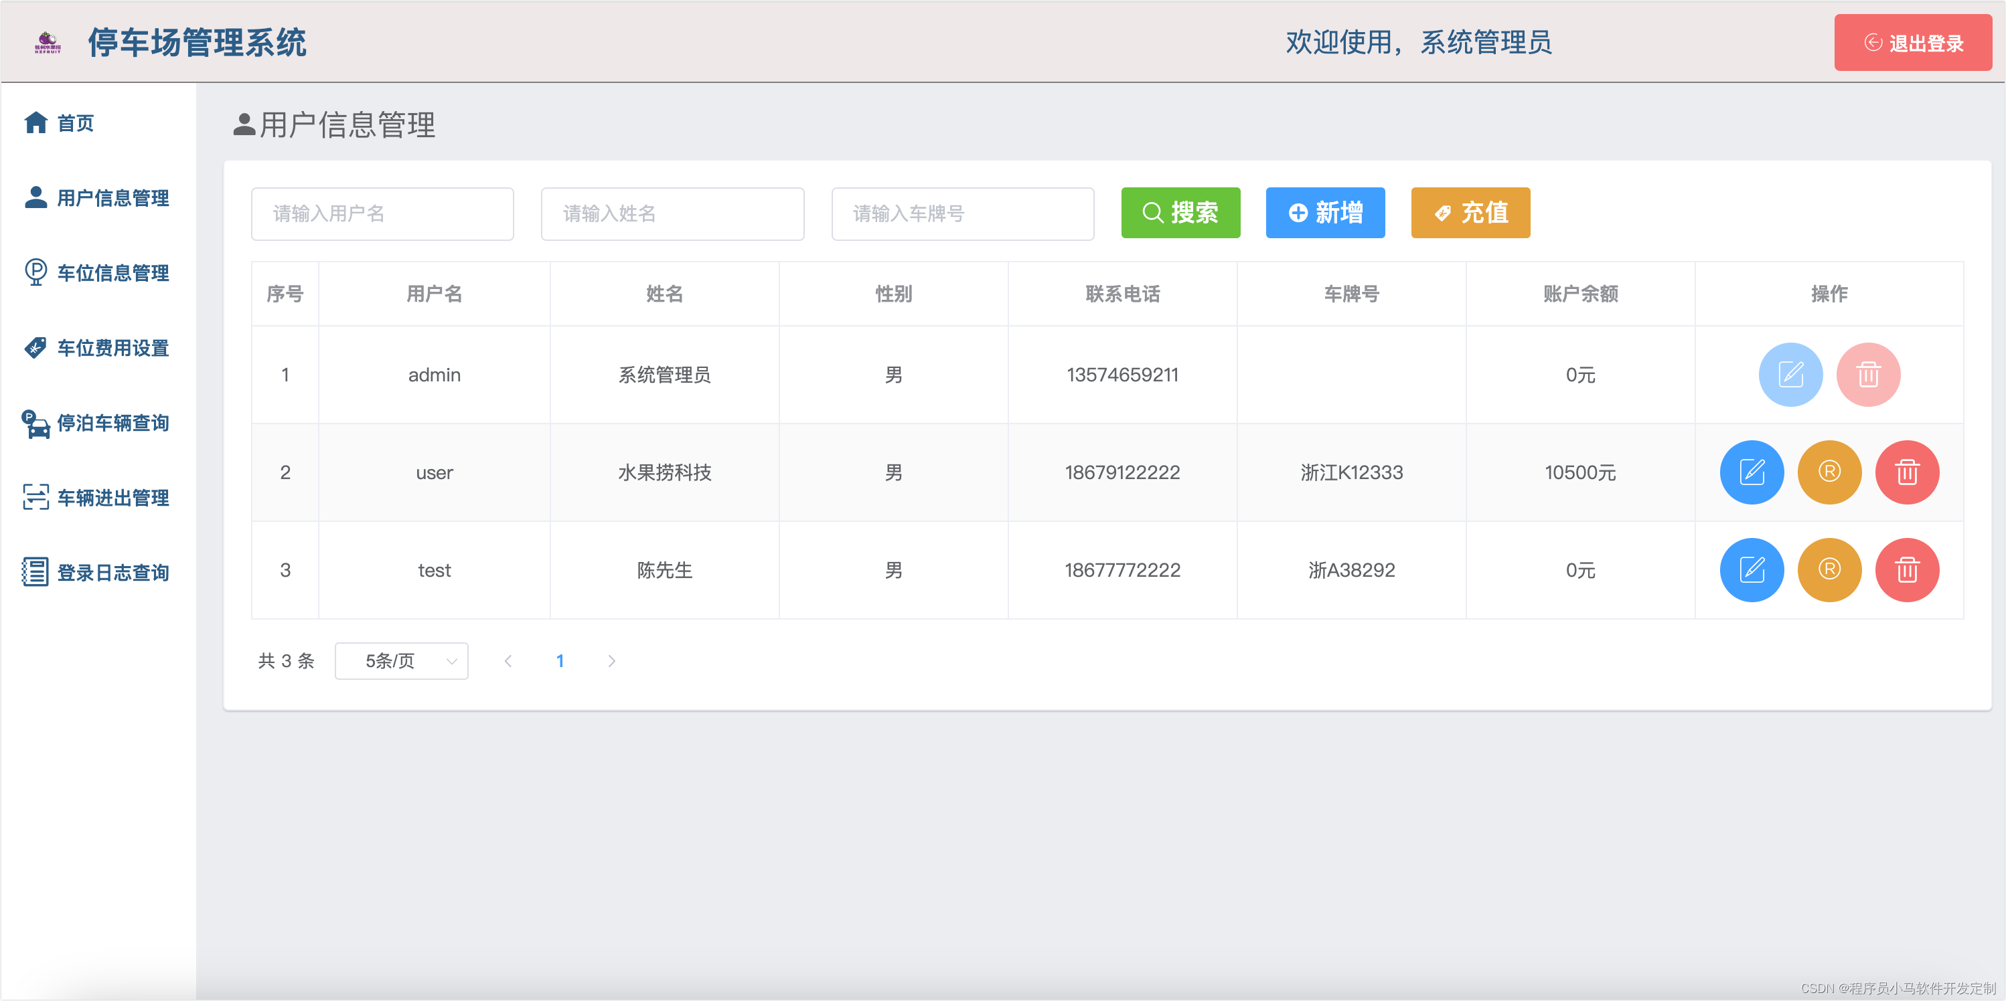Image resolution: width=2006 pixels, height=1001 pixels.
Task: Recharge account for user 'user'
Action: click(1829, 472)
